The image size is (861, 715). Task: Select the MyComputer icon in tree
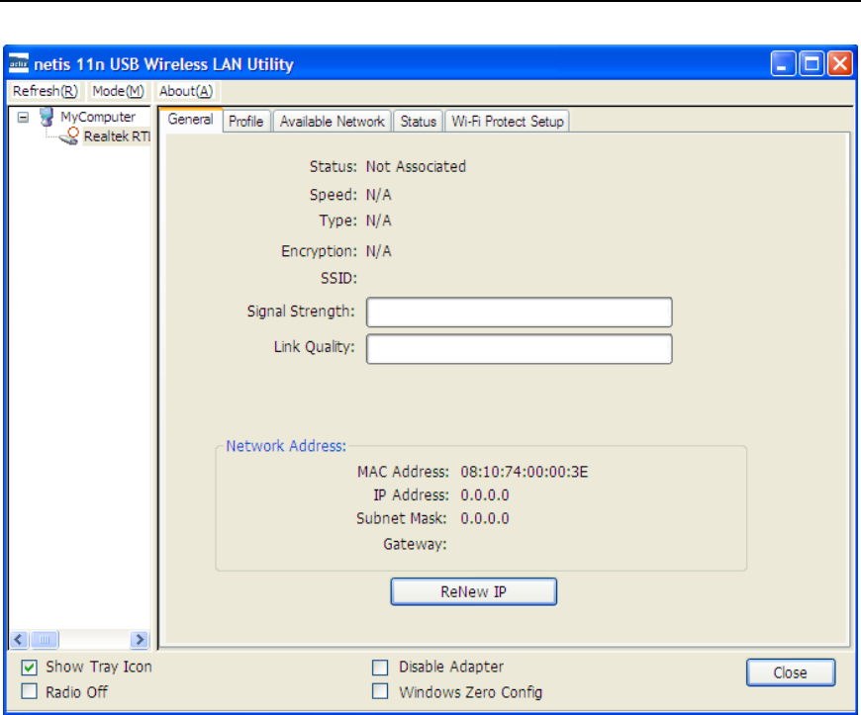(x=47, y=117)
